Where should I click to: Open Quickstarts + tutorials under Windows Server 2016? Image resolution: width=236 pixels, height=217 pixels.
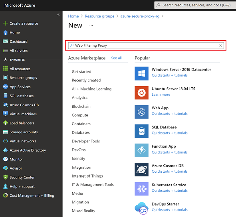tap(169, 75)
